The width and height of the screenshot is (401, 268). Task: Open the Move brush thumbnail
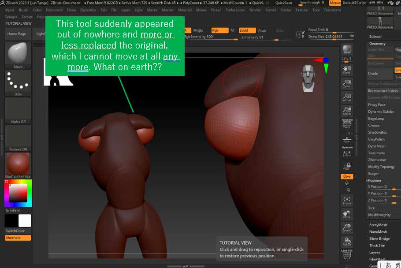click(x=18, y=56)
